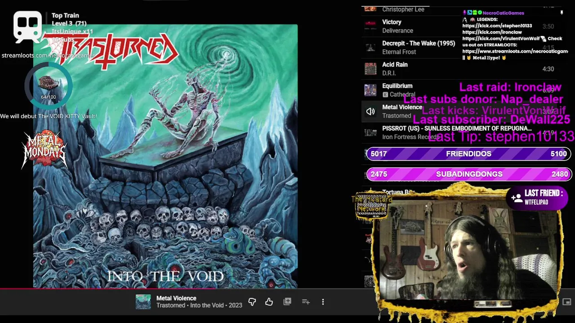Click the PISSROT track thumbnail in queue
This screenshot has width=575, height=323.
(370, 133)
